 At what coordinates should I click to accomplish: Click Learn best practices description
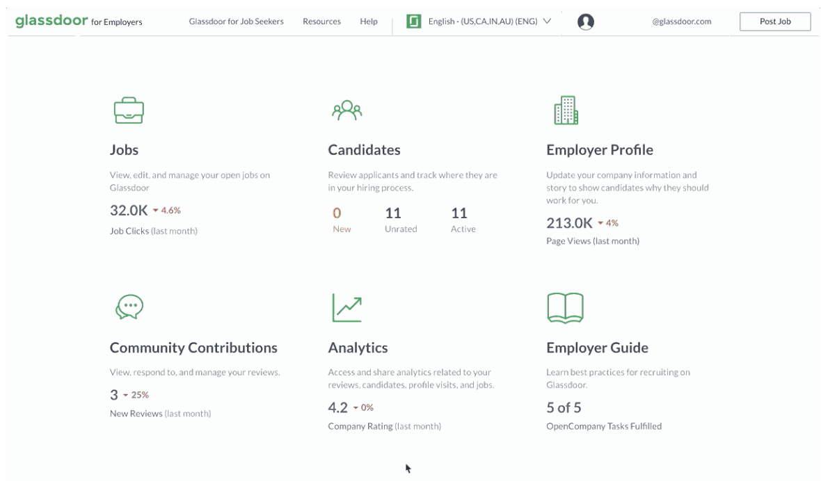pos(618,379)
